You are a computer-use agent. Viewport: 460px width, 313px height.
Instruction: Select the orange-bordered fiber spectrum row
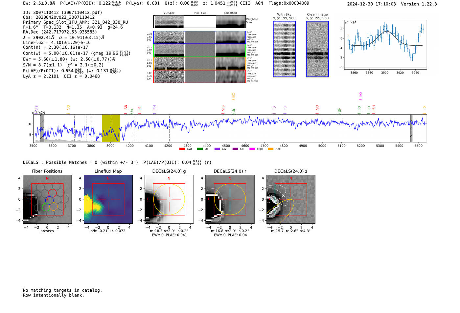[x=200, y=63]
